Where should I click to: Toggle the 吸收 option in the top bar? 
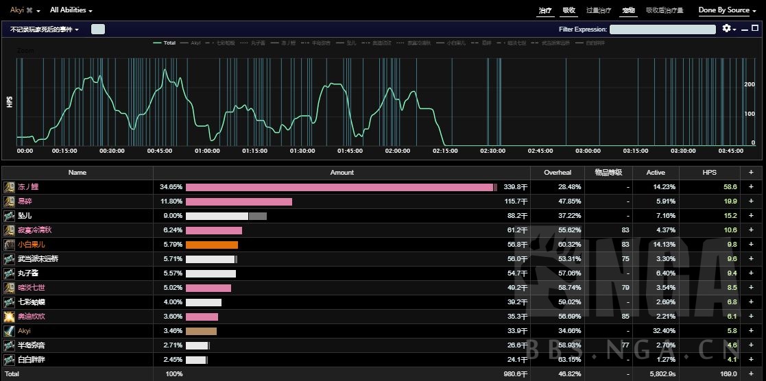[568, 10]
